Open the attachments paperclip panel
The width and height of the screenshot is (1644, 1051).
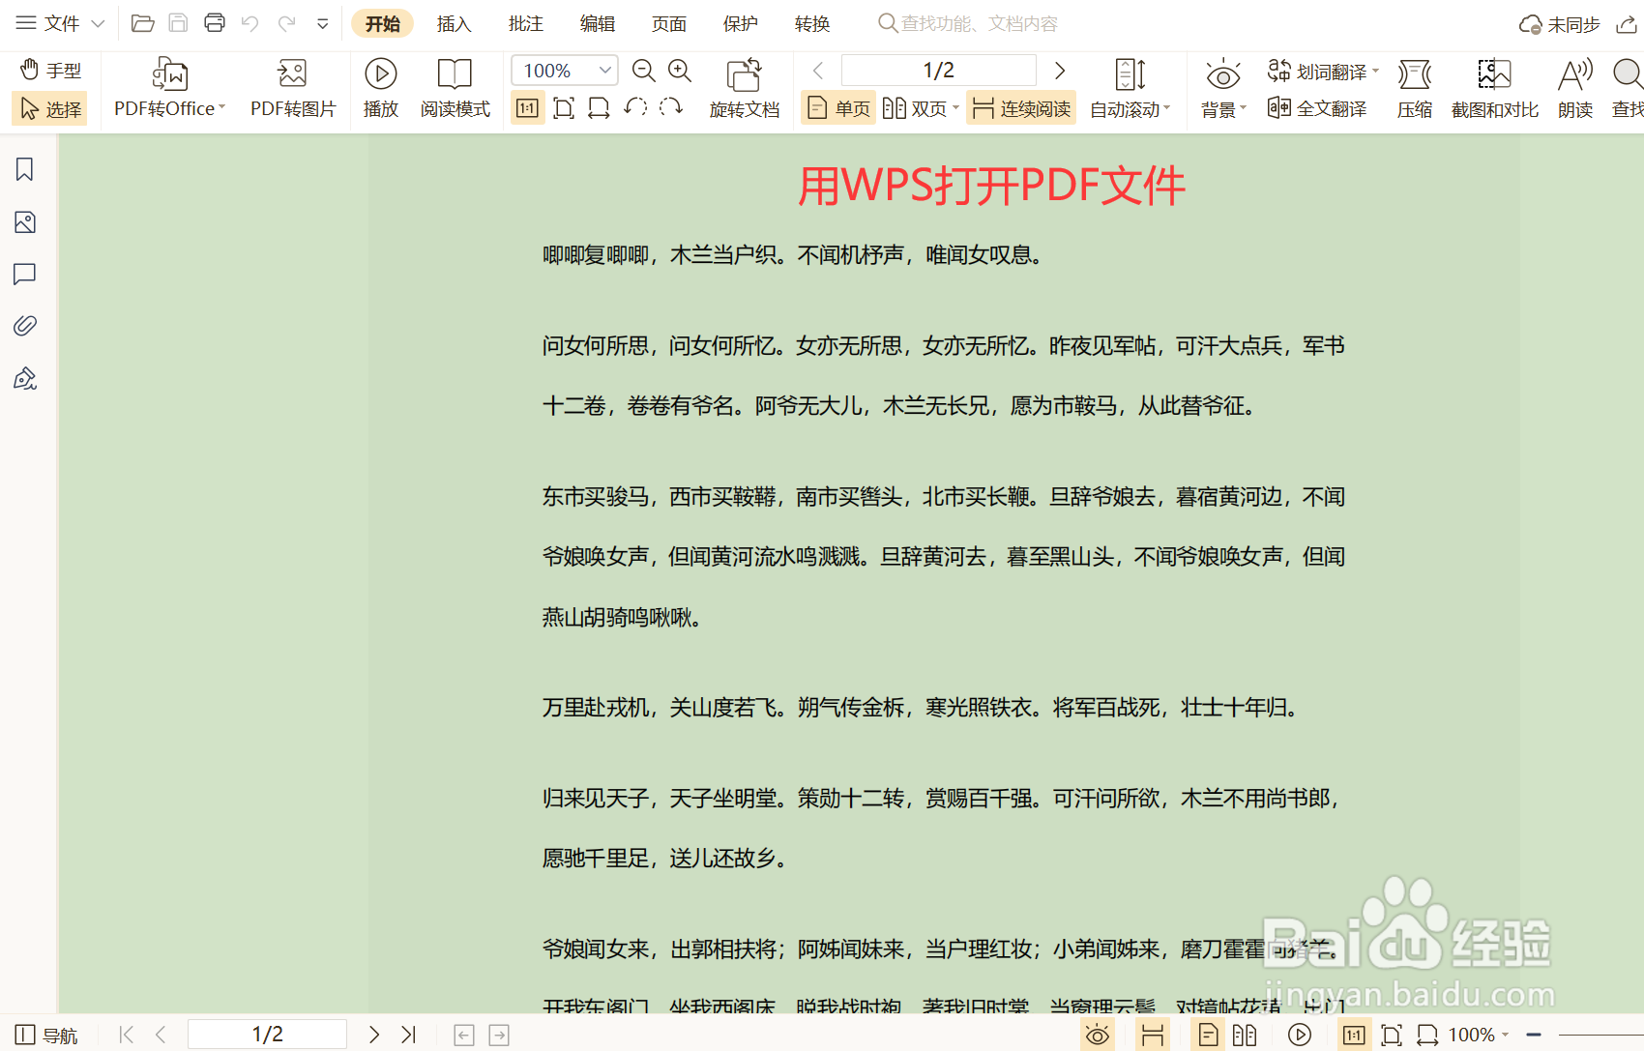click(x=25, y=326)
